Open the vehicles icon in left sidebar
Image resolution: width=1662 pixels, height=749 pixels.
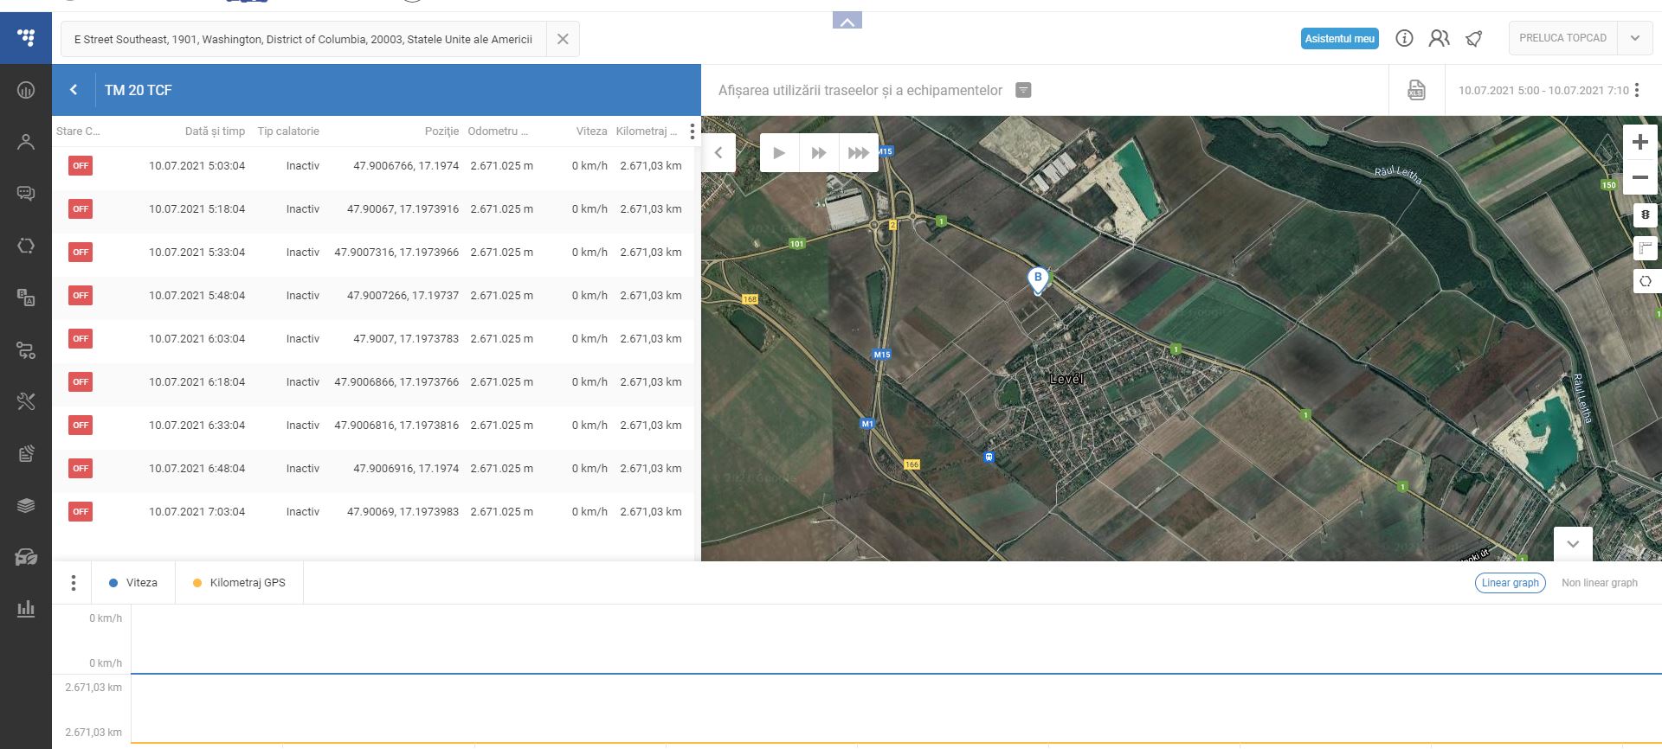26,557
